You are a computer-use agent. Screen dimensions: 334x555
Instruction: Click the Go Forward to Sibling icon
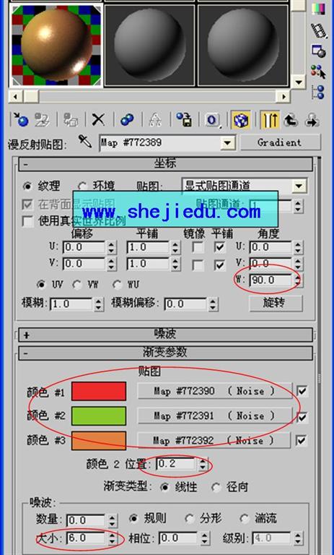(312, 120)
